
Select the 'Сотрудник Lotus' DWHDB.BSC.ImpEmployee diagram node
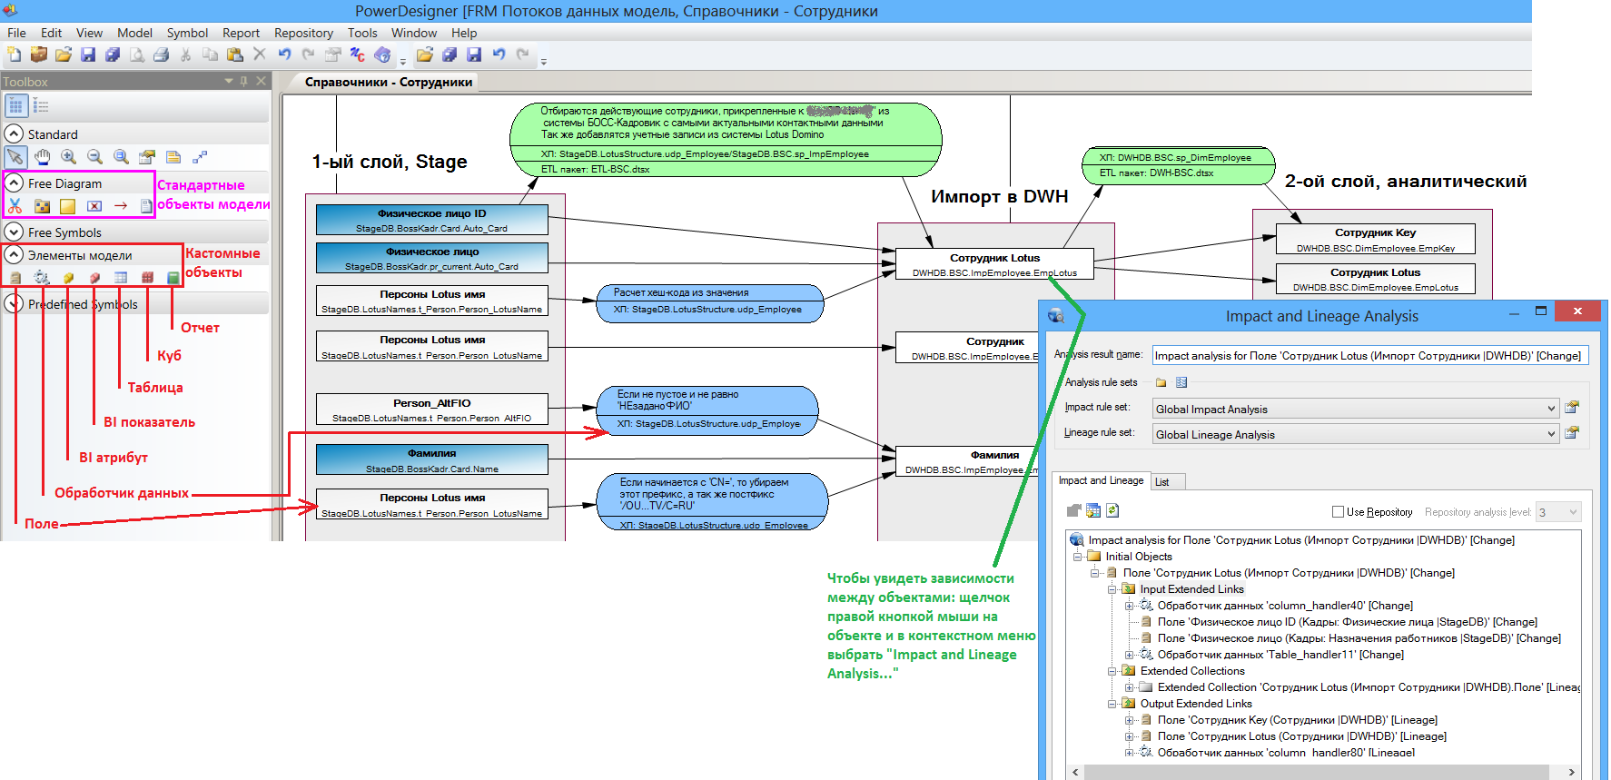994,264
